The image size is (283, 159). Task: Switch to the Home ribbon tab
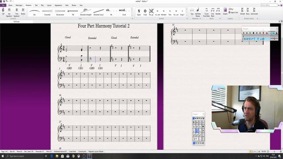point(10,5)
